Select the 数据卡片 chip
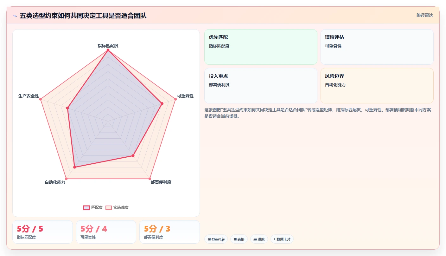 click(x=282, y=239)
